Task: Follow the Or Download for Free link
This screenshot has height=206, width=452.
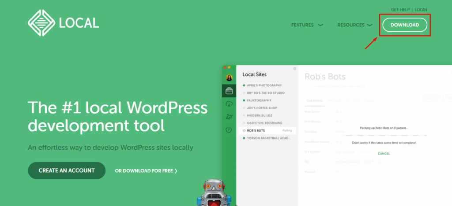Action: tap(146, 171)
